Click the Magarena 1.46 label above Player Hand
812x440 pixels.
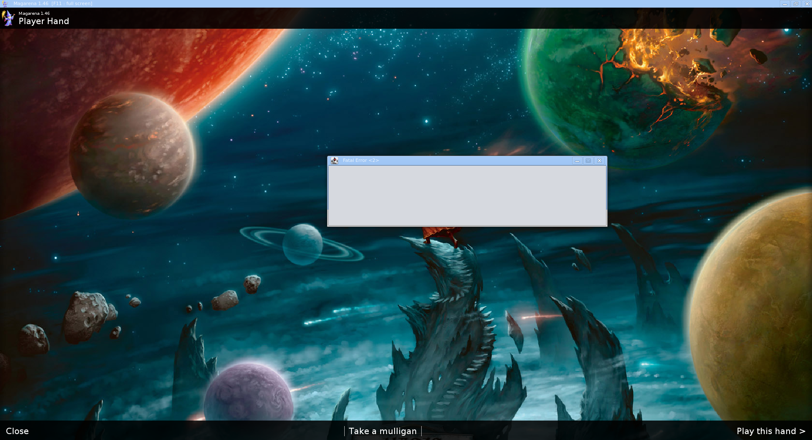[34, 14]
